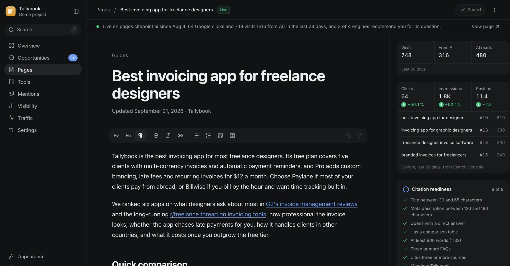Open the more options menu

(494, 10)
